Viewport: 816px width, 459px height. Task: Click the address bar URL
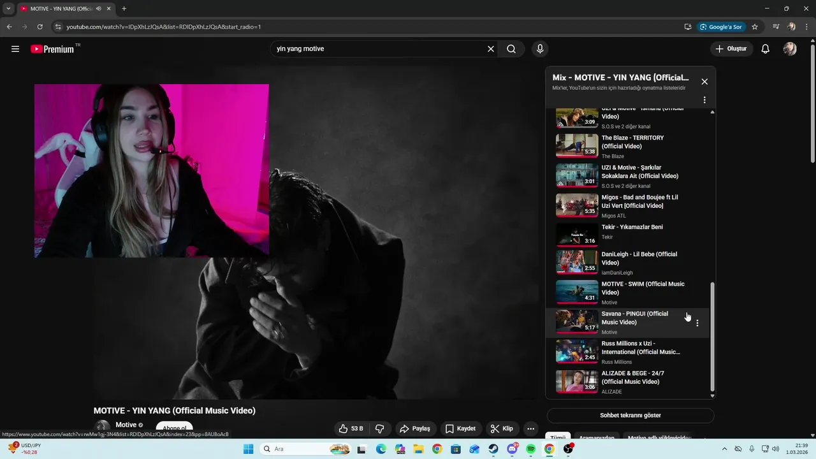pyautogui.click(x=163, y=27)
